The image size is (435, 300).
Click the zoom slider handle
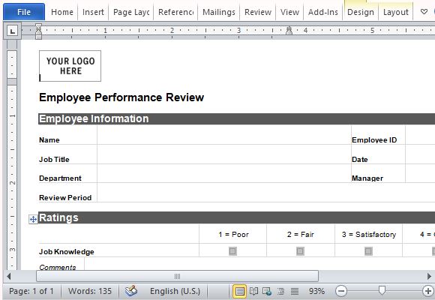(382, 291)
